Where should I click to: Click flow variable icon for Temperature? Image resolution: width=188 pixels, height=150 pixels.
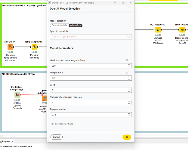click(x=127, y=72)
